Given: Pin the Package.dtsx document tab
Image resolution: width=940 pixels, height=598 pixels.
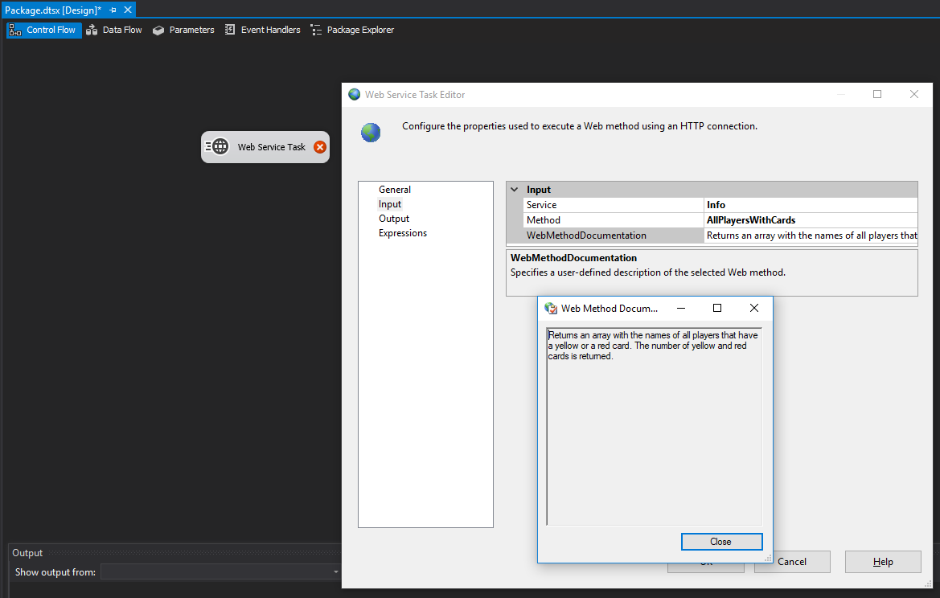Looking at the screenshot, I should 113,10.
